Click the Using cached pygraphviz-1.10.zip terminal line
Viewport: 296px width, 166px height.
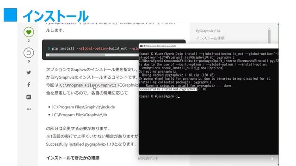(x=179, y=75)
